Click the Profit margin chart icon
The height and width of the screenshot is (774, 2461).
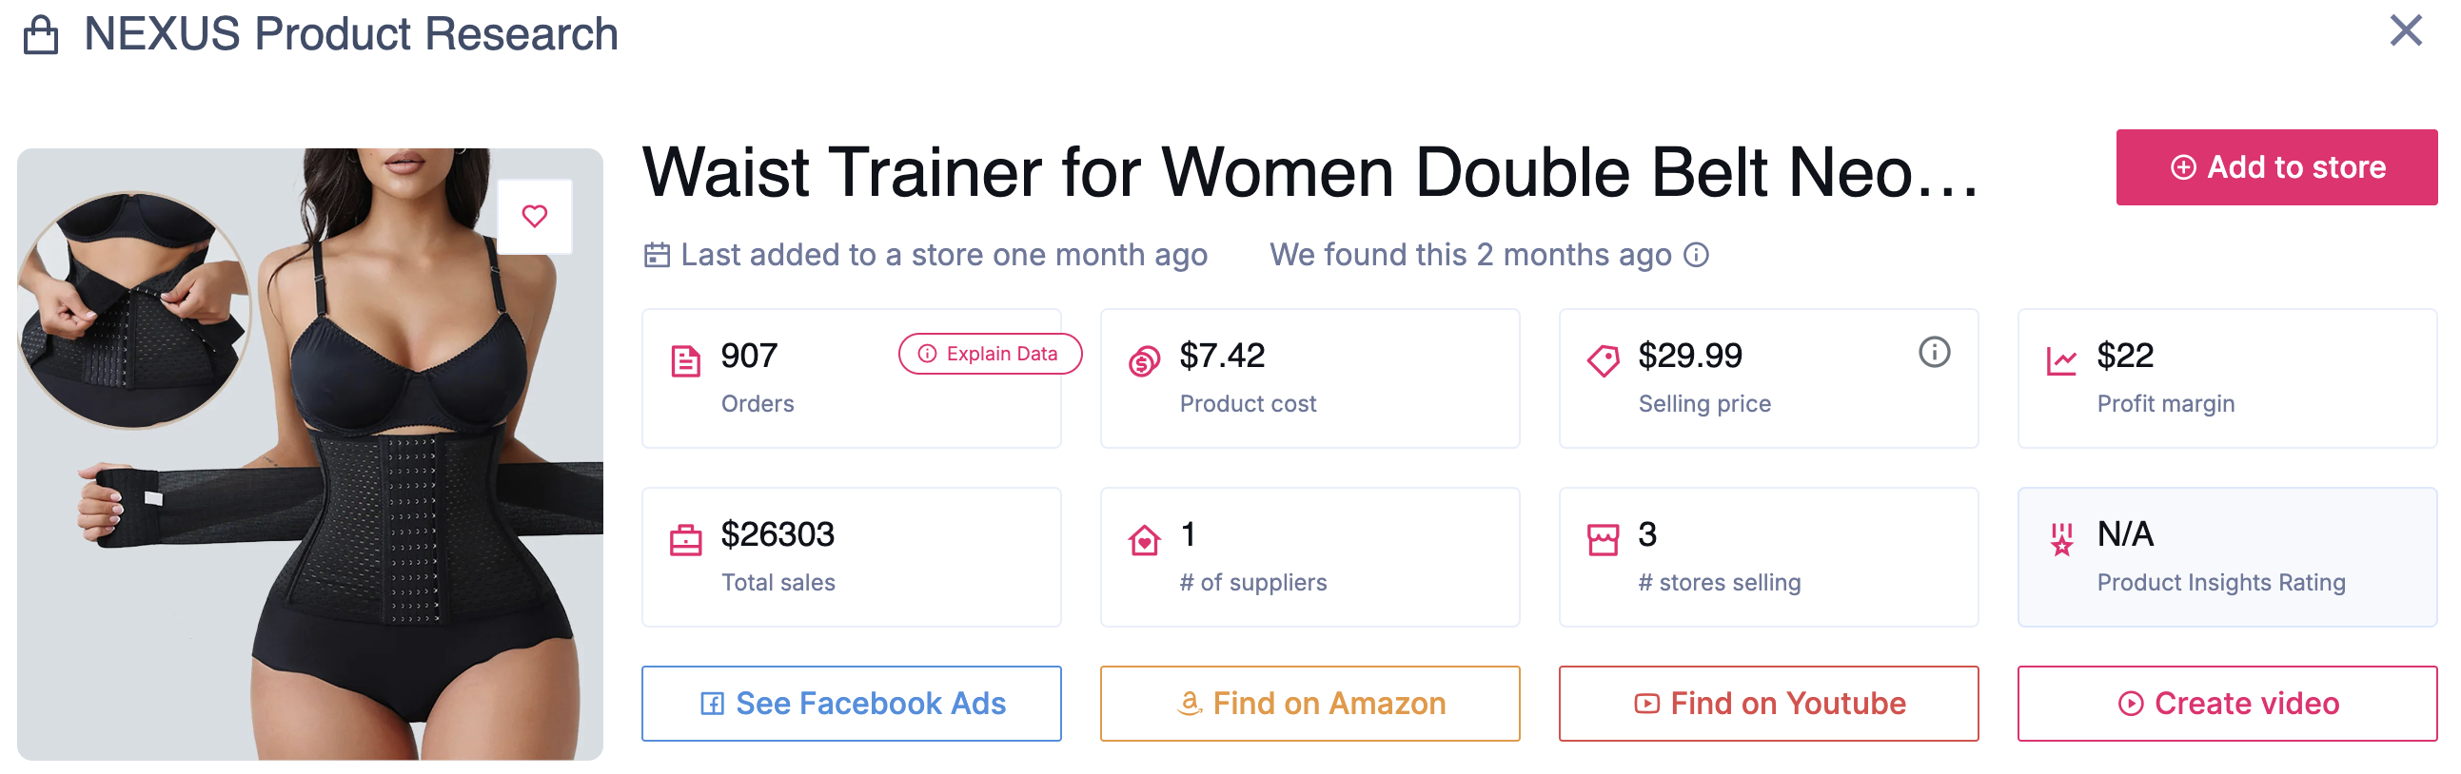click(x=2060, y=361)
